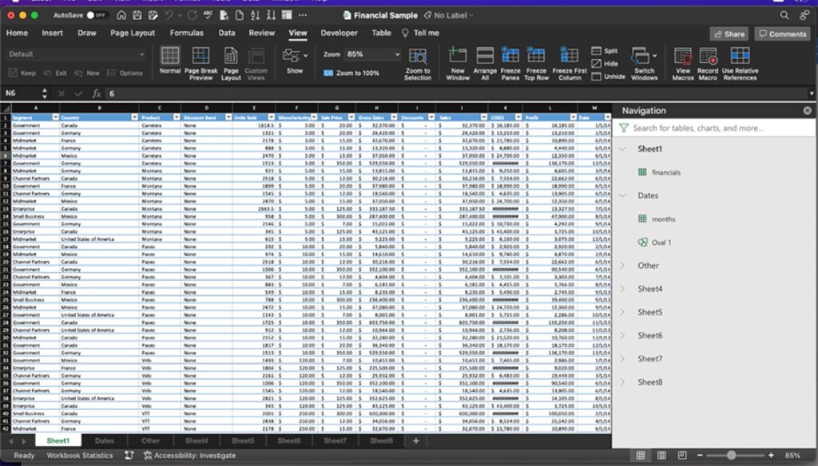The width and height of the screenshot is (818, 466).
Task: Click the Record Macro icon
Action: (x=708, y=56)
